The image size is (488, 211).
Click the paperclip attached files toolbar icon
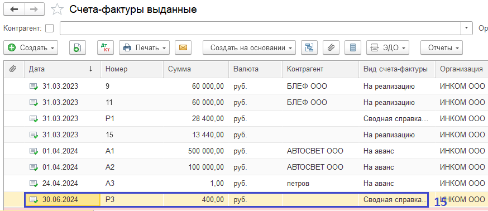pyautogui.click(x=331, y=47)
